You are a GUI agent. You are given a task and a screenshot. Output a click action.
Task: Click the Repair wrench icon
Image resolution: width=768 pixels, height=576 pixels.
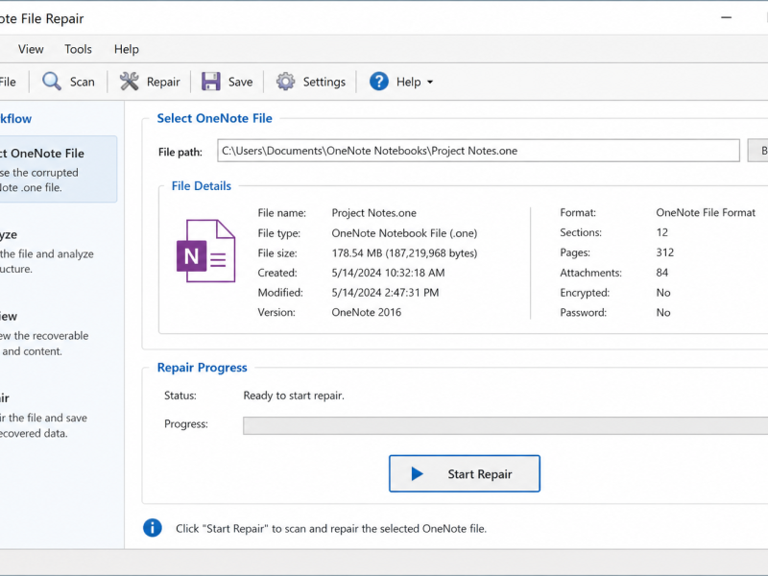pyautogui.click(x=130, y=82)
